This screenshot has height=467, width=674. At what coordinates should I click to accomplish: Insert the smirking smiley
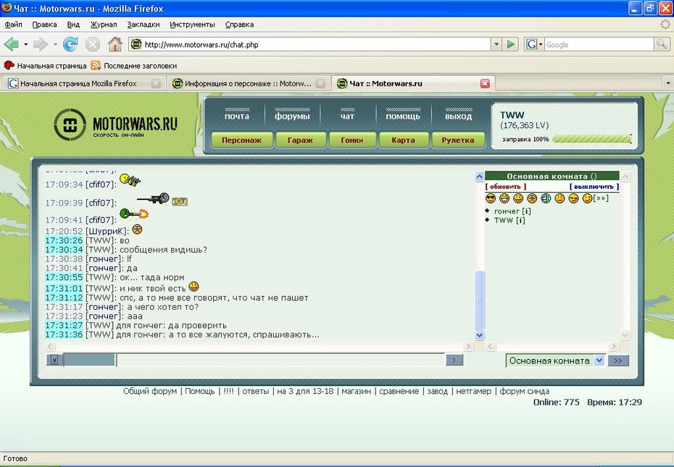[x=573, y=198]
